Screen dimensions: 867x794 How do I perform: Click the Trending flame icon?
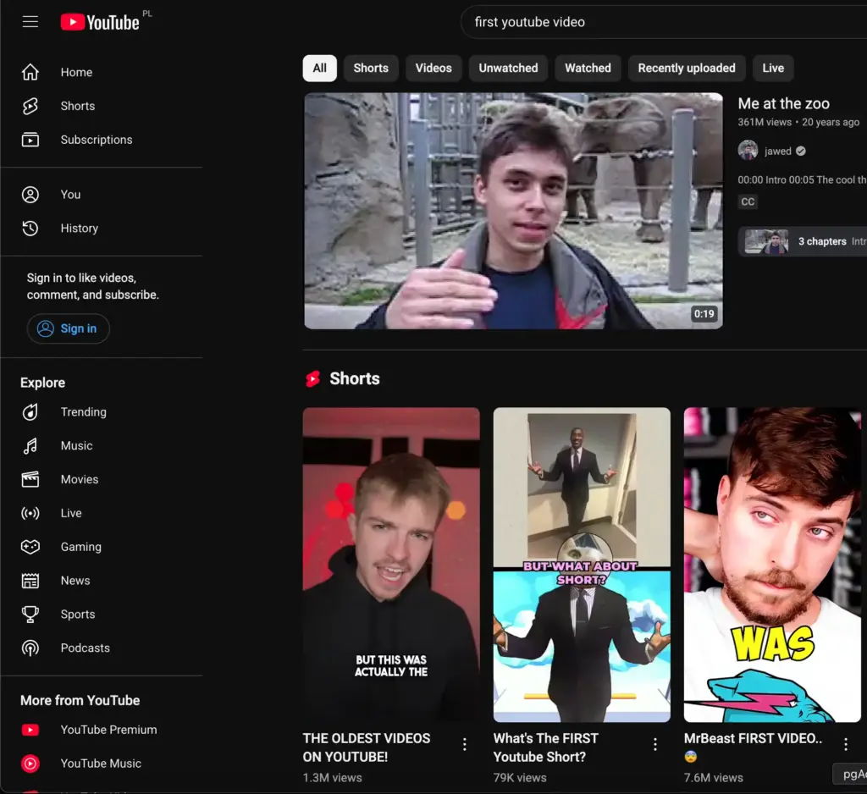(x=30, y=412)
